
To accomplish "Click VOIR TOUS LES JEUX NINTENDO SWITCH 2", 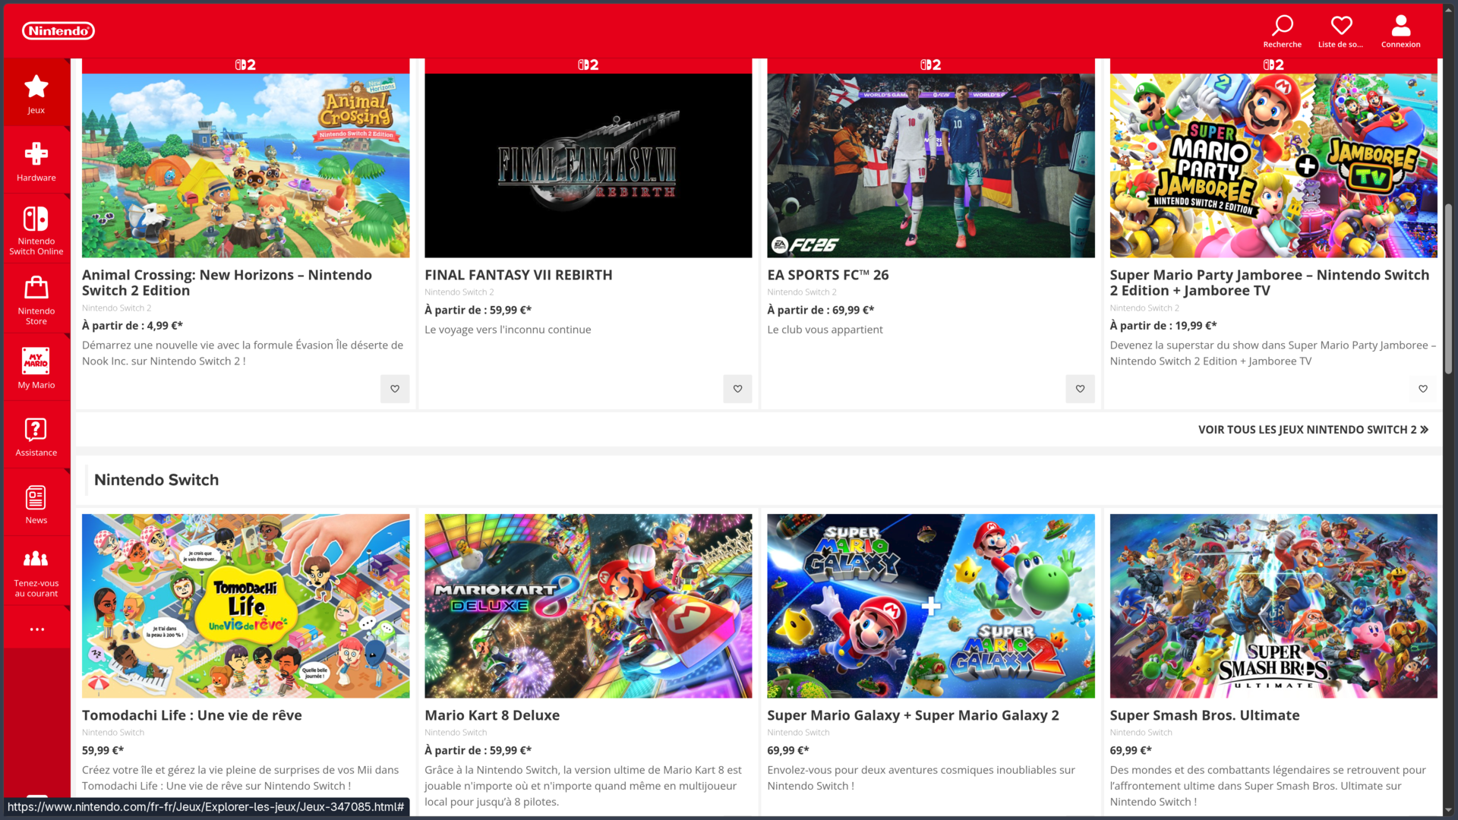I will (x=1313, y=430).
